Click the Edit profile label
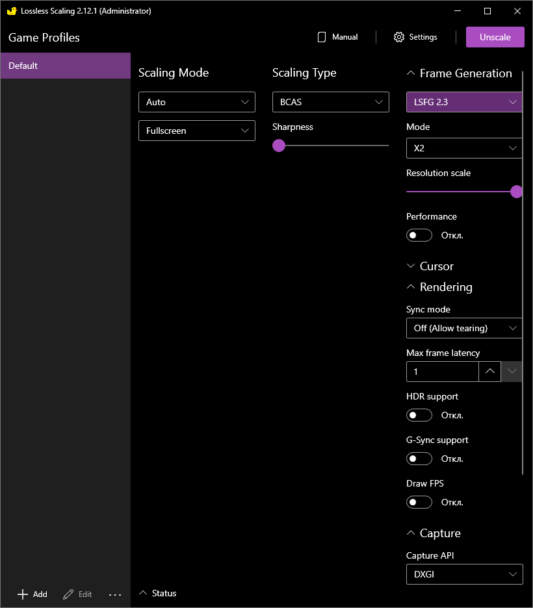Viewport: 533px width, 608px height. coord(85,594)
